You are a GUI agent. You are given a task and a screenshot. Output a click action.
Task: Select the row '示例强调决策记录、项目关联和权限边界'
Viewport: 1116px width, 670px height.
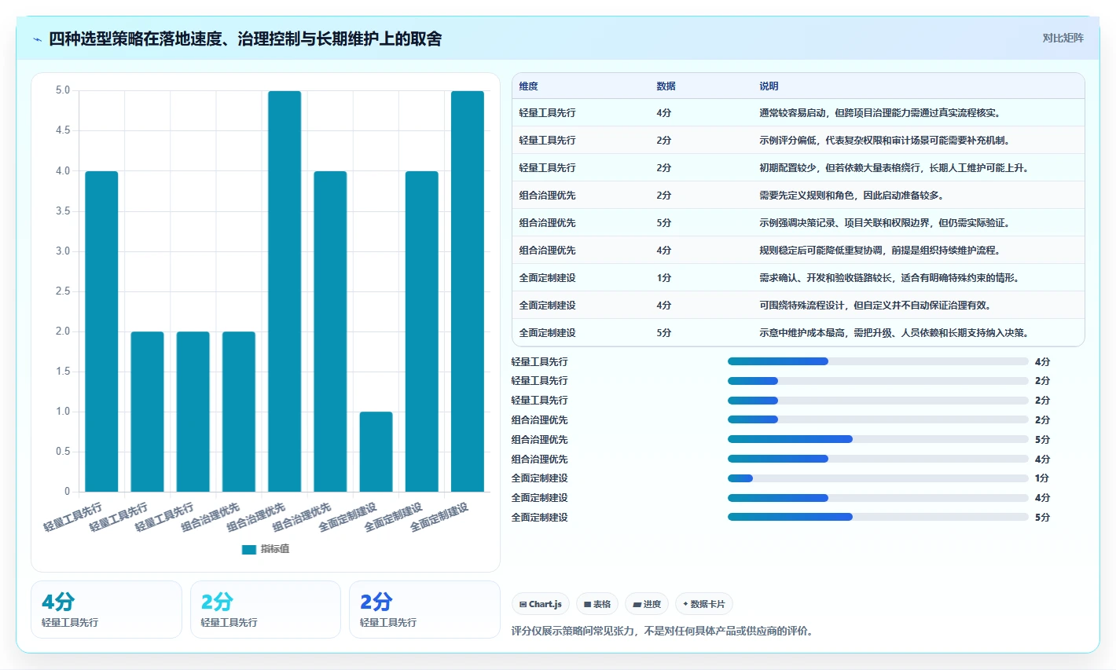click(x=798, y=222)
